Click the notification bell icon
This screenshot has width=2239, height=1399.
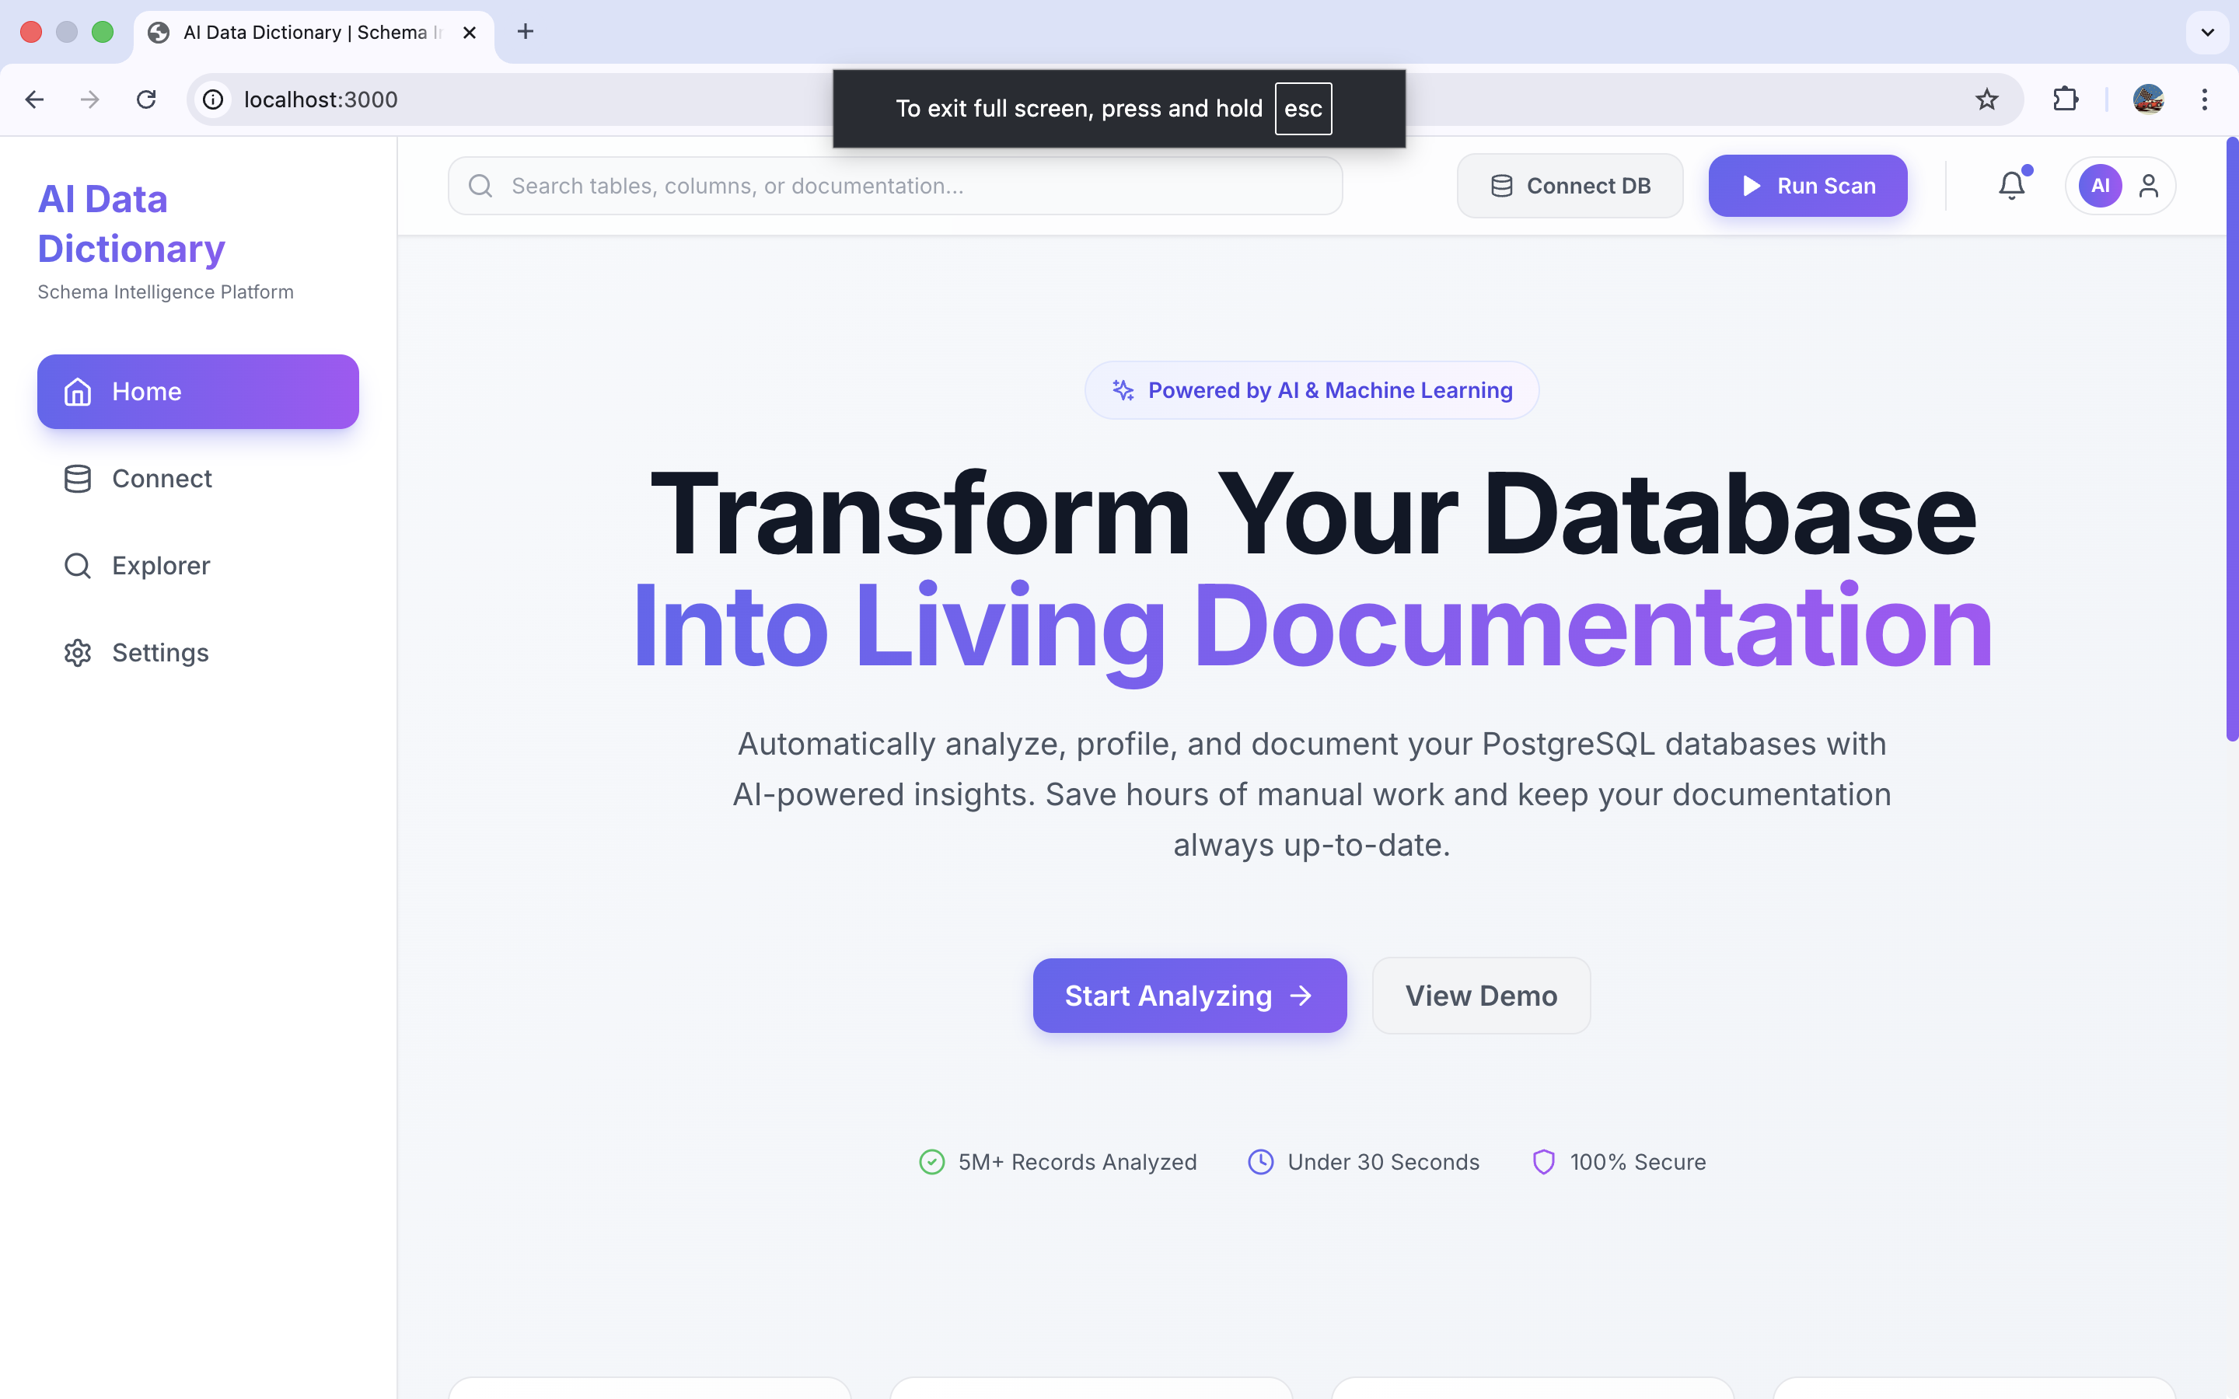pyautogui.click(x=2010, y=185)
